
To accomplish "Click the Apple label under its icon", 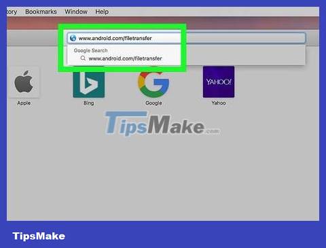I will point(24,103).
